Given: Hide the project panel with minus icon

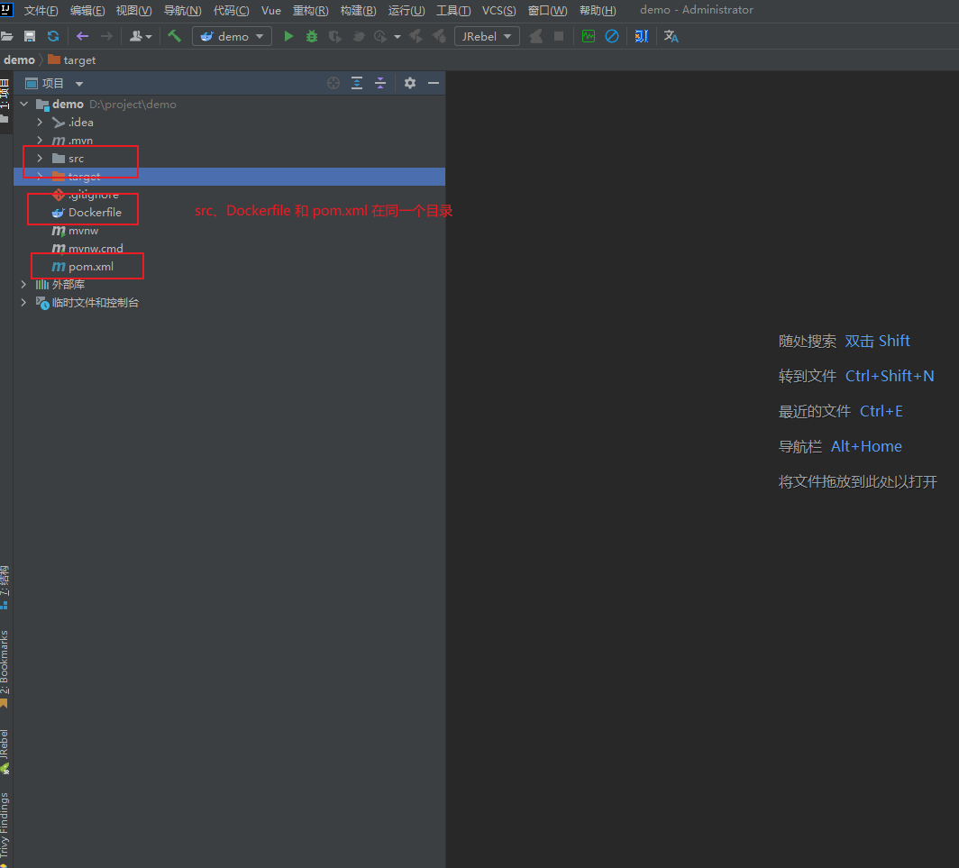Looking at the screenshot, I should click(434, 83).
